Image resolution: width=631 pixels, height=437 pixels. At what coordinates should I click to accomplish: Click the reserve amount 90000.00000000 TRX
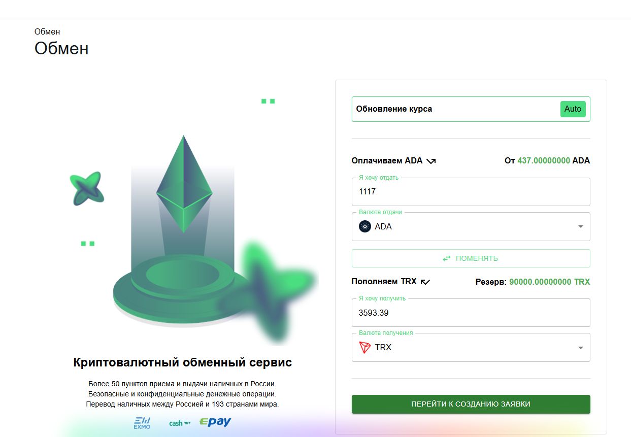[x=550, y=282]
